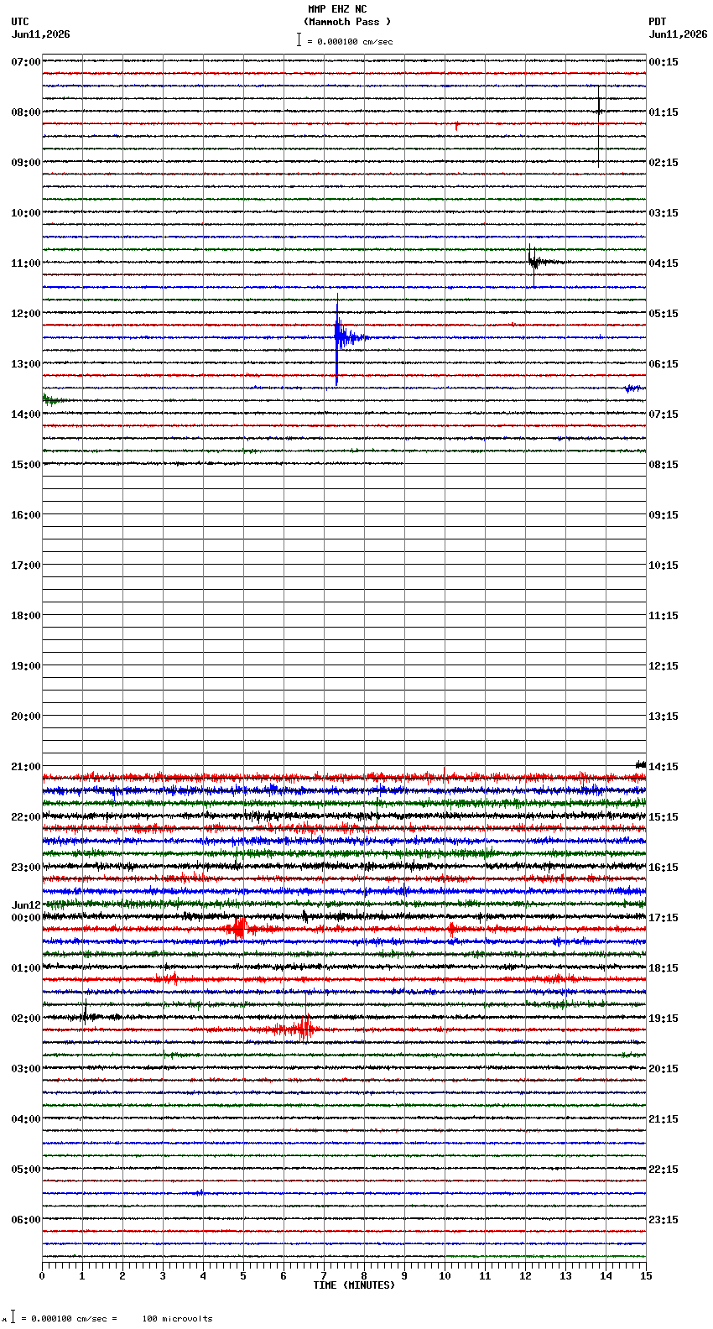
Task: Click the '00:15' PDT time label
Action: [x=664, y=62]
